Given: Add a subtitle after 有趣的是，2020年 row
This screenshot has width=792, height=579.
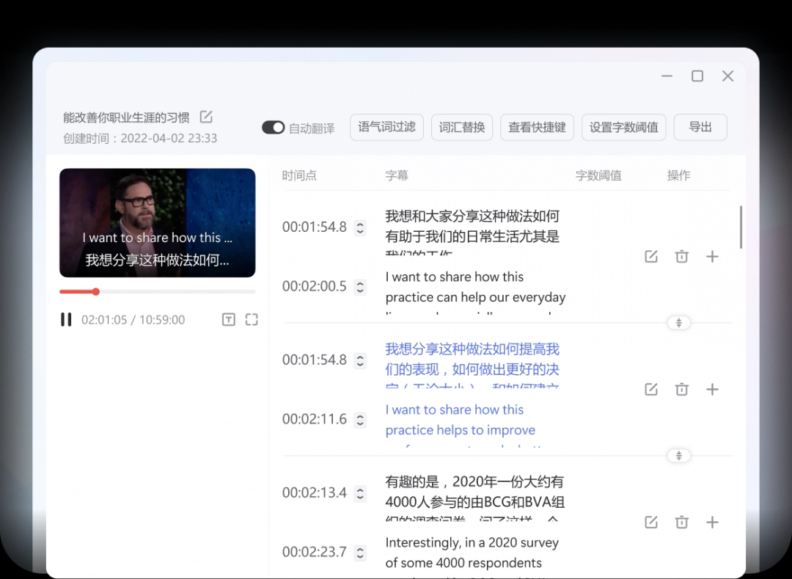Looking at the screenshot, I should 712,522.
